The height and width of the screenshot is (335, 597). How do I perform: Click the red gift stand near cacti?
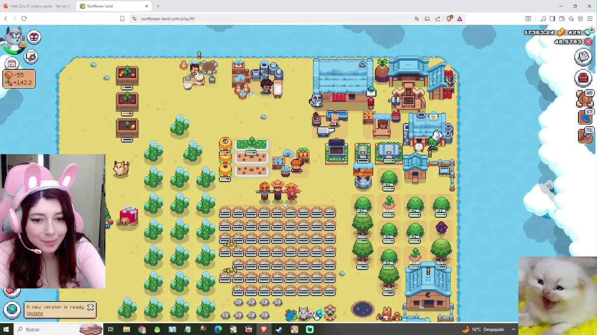point(128,216)
